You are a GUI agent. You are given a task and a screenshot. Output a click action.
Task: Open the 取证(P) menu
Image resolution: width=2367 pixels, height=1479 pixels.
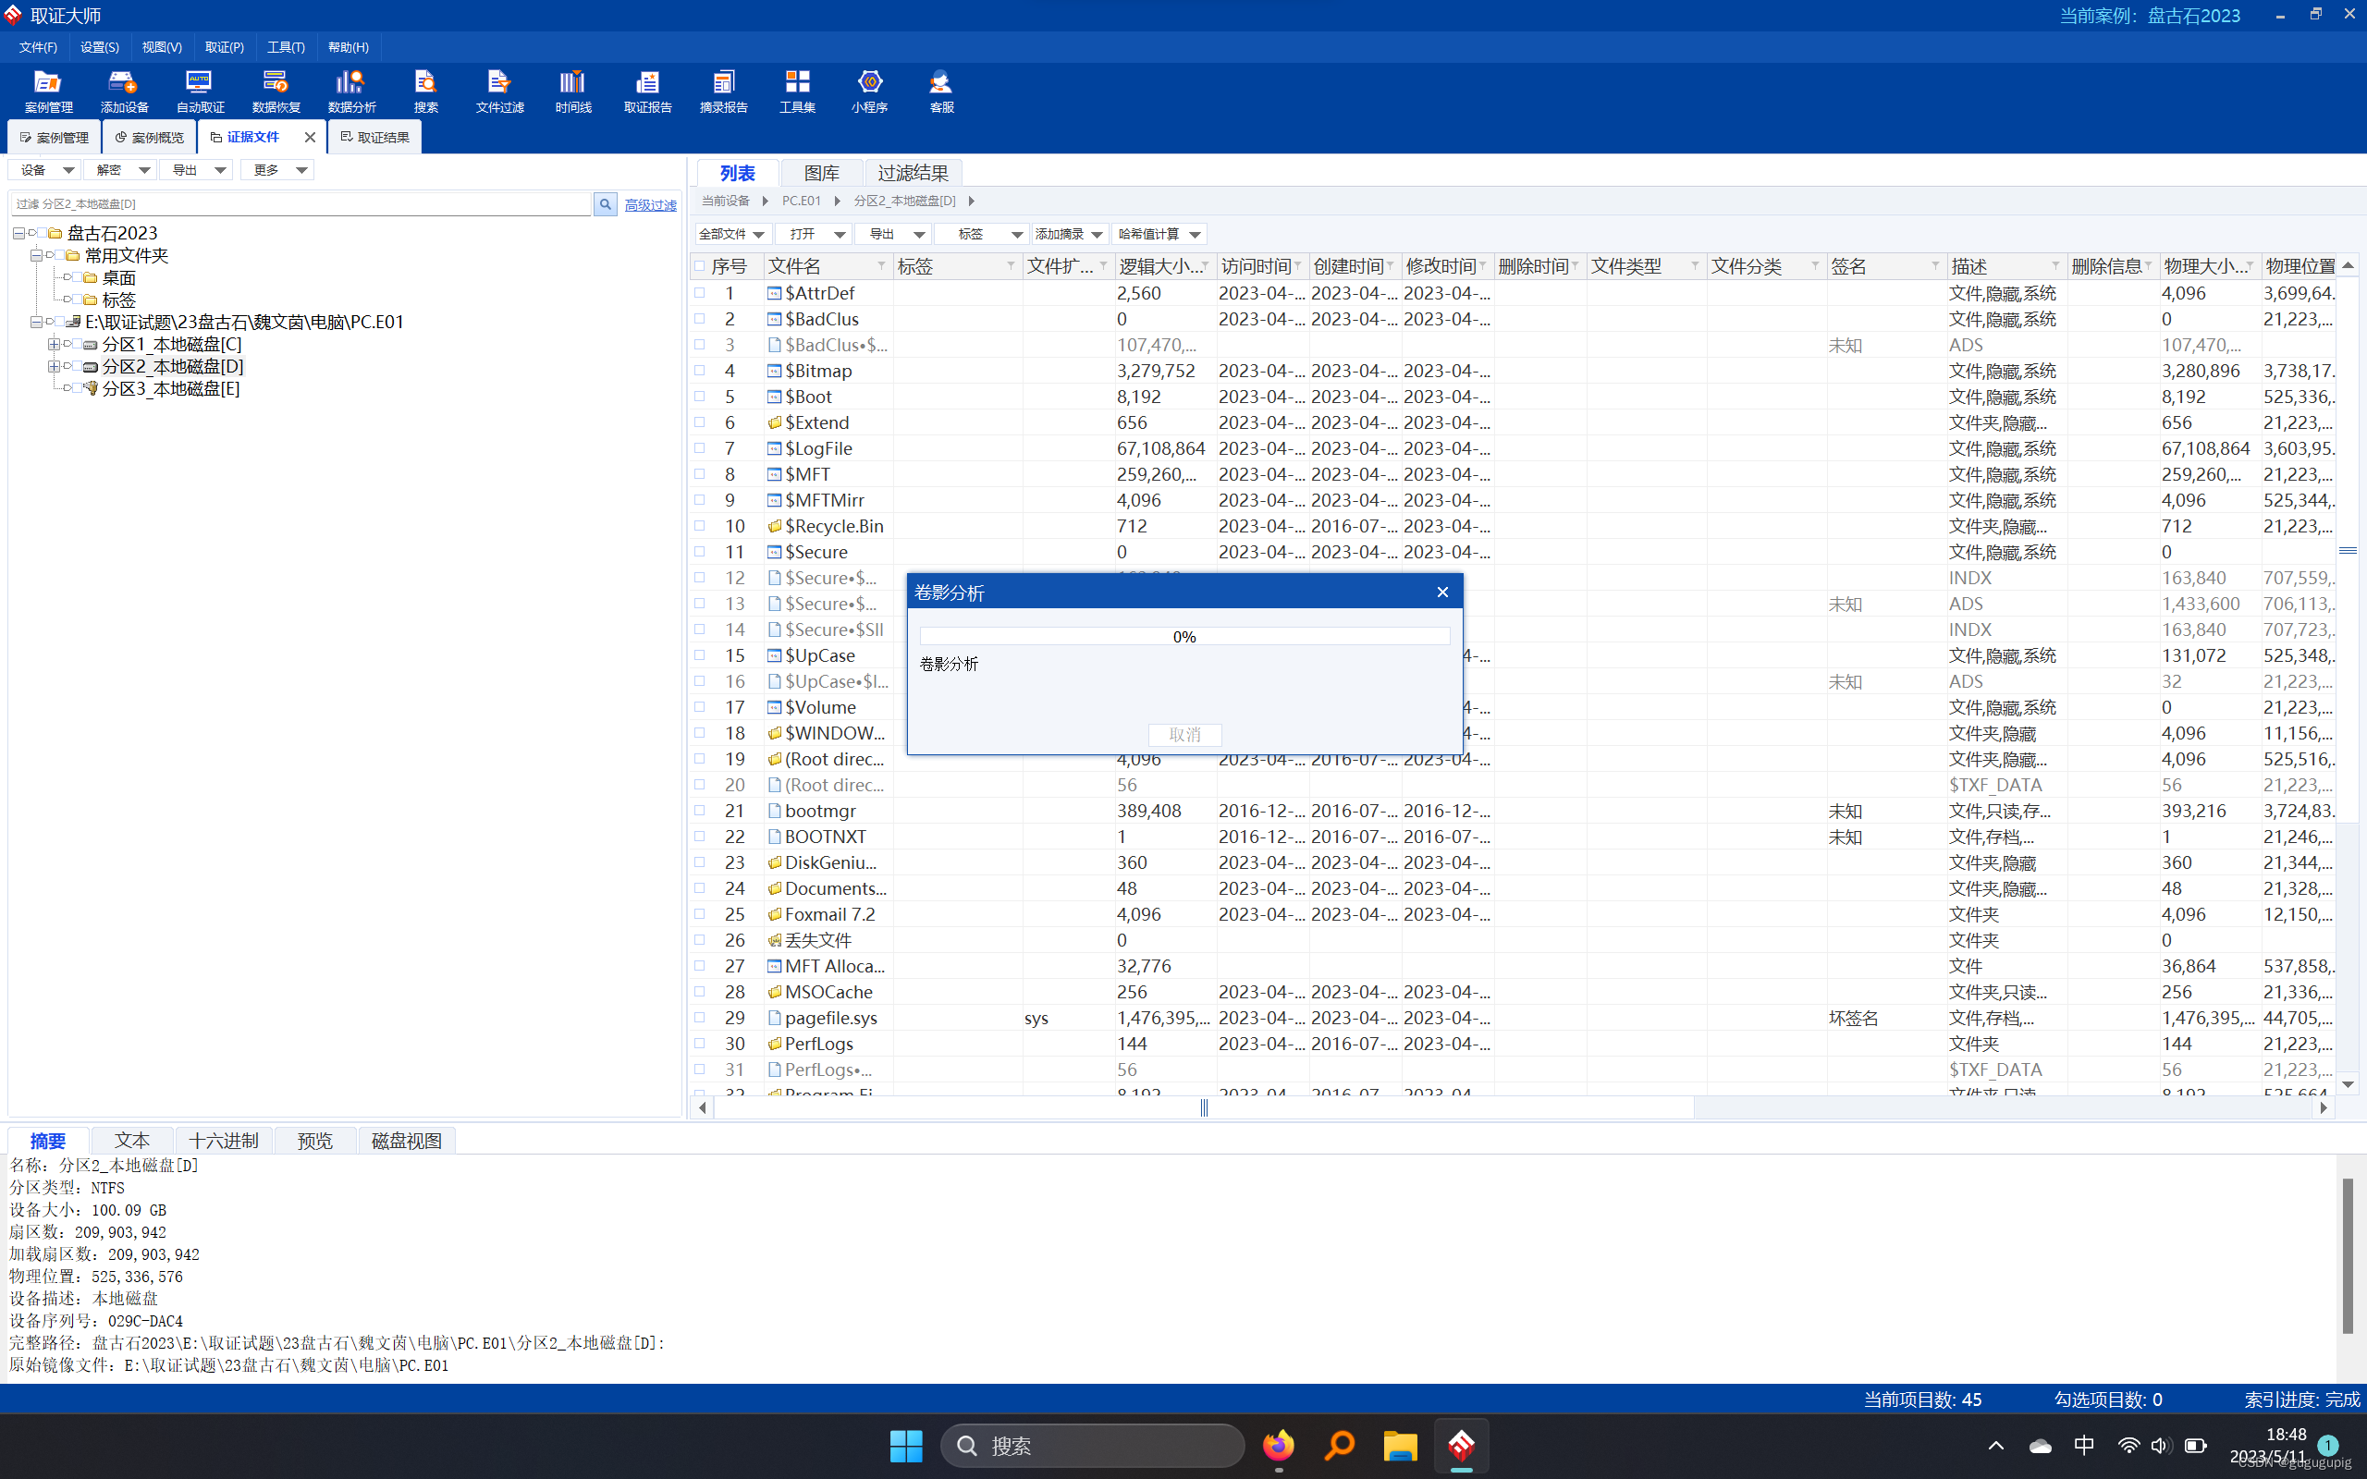coord(224,47)
